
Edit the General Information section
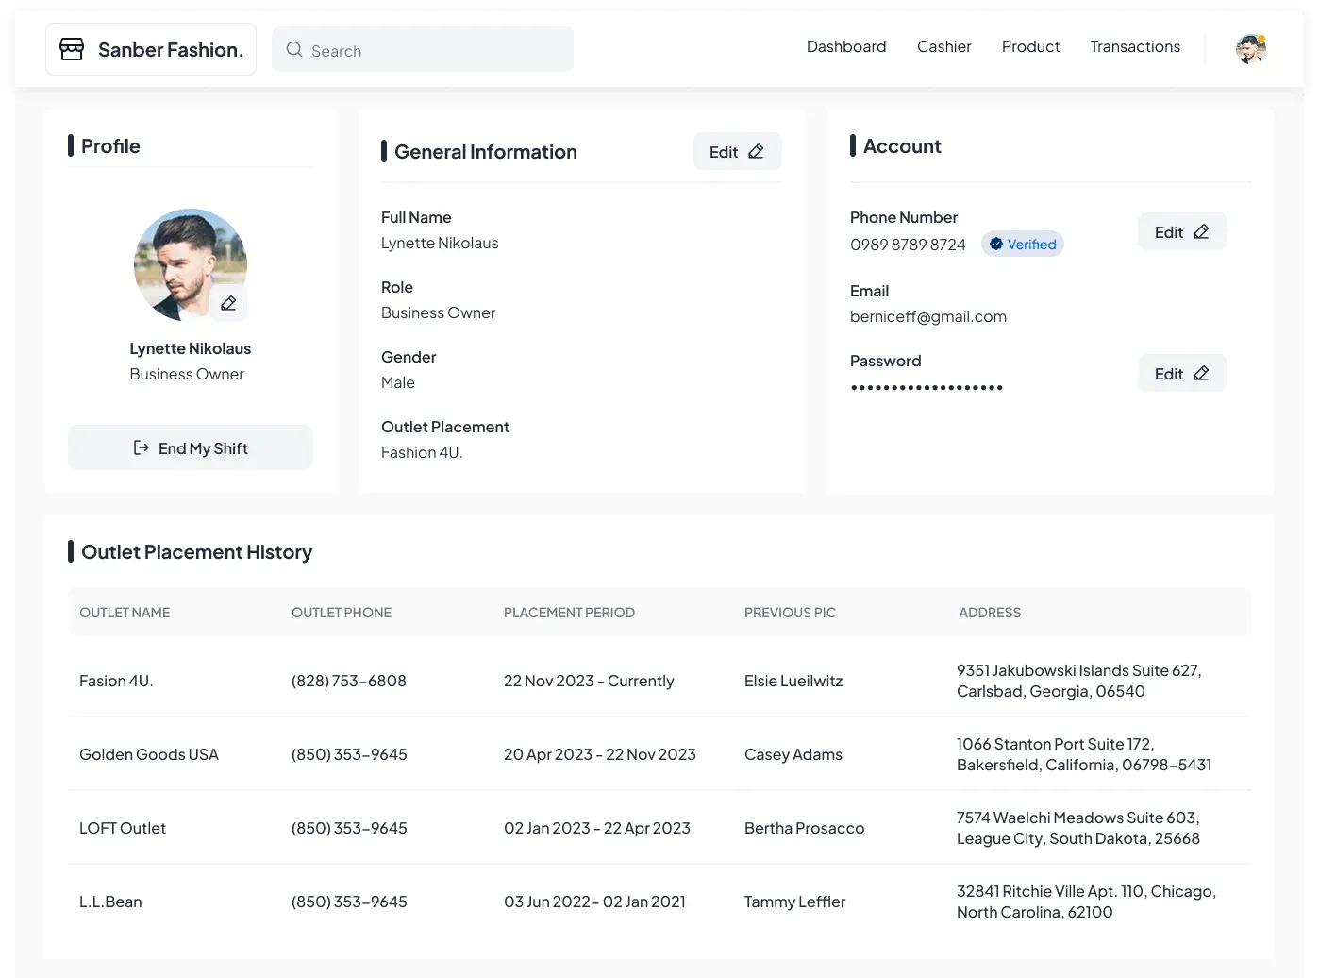(x=737, y=151)
